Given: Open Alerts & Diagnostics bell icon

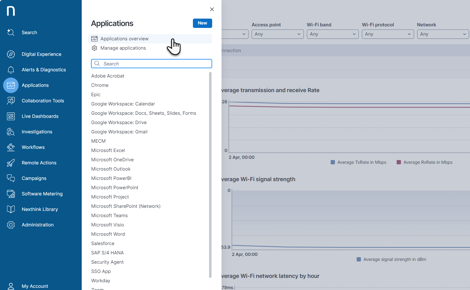Looking at the screenshot, I should click(x=11, y=70).
